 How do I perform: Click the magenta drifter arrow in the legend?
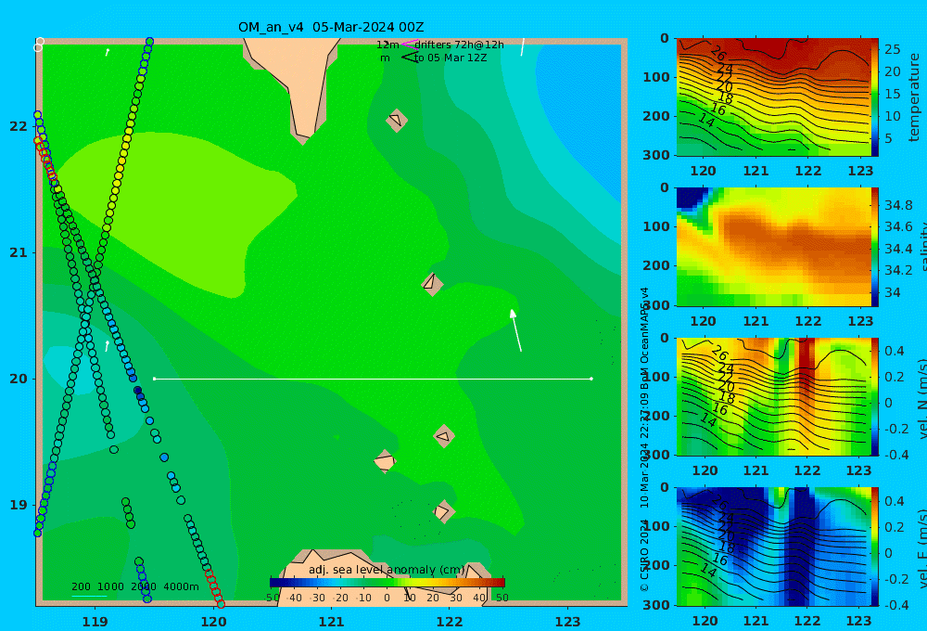pyautogui.click(x=409, y=45)
